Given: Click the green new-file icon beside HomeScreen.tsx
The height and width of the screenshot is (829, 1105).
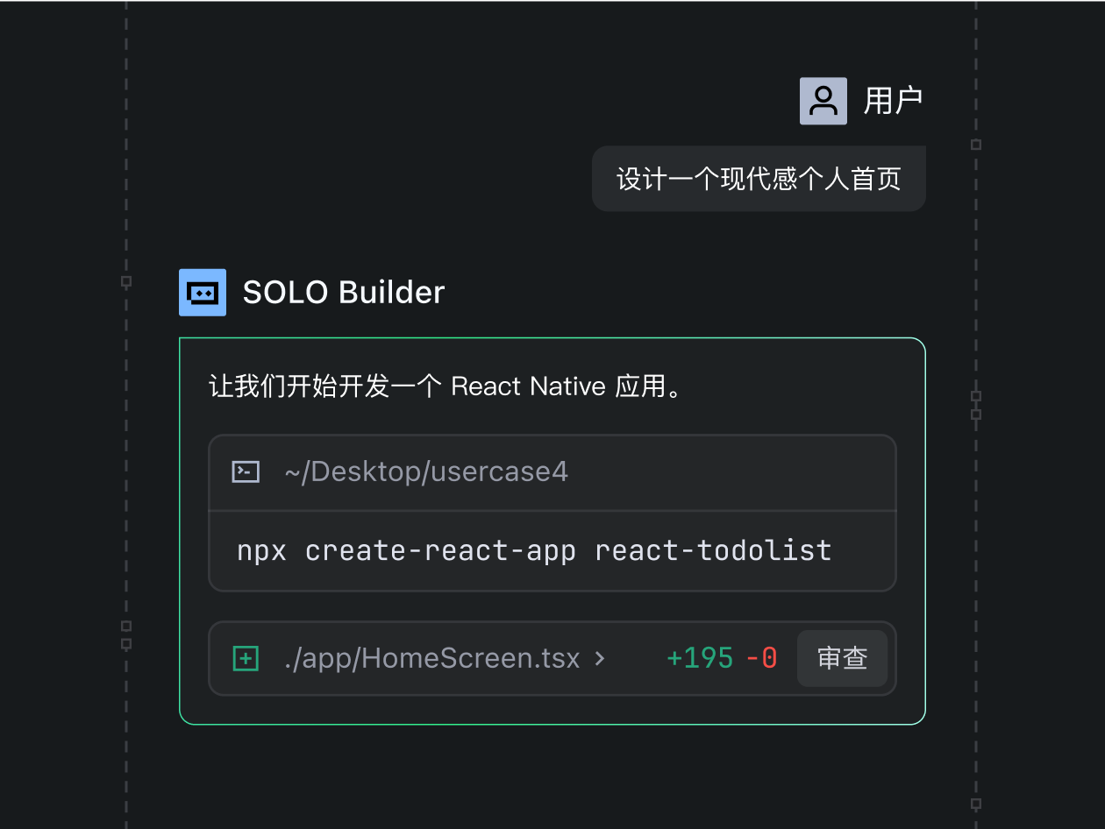Looking at the screenshot, I should (x=245, y=657).
